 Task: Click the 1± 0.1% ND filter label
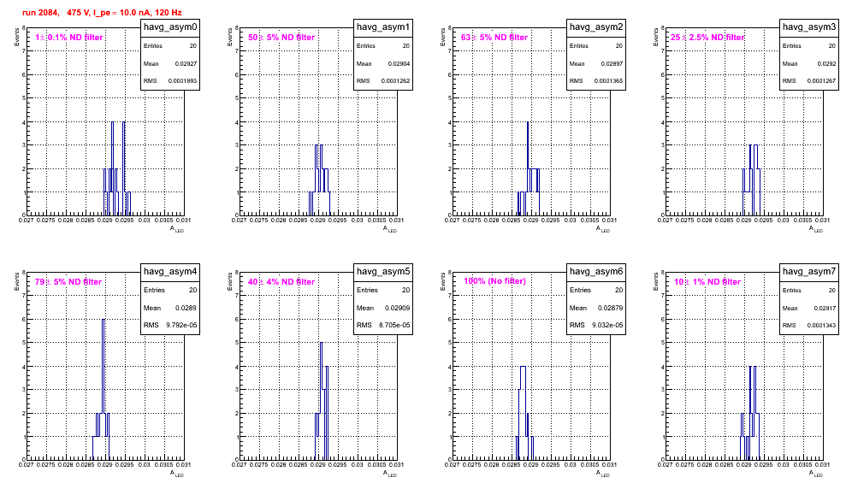[x=69, y=38]
